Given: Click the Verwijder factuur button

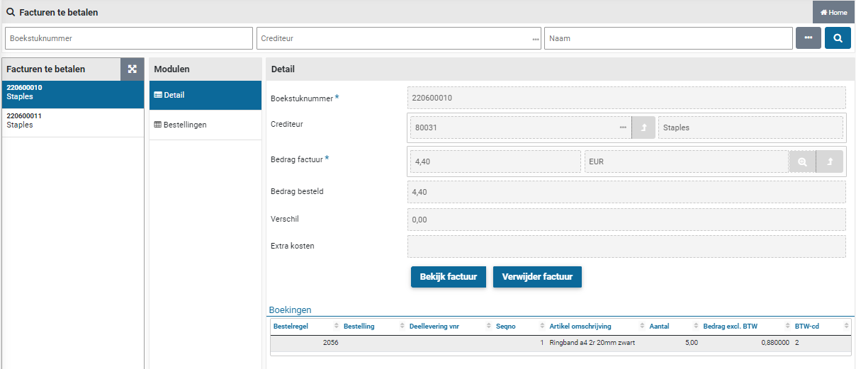Looking at the screenshot, I should pos(537,277).
